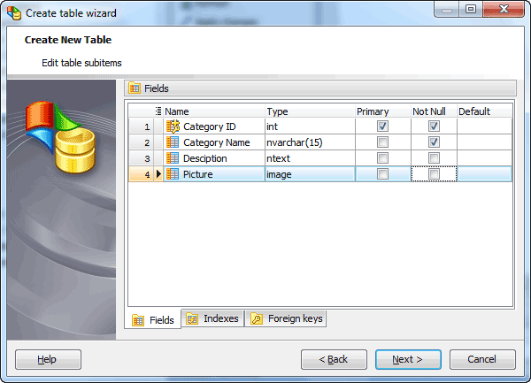Select the Fields tab
Image resolution: width=531 pixels, height=383 pixels.
[x=153, y=319]
